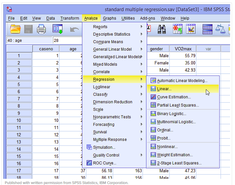Expand the Nonparametric Tests submenu

[x=114, y=117]
